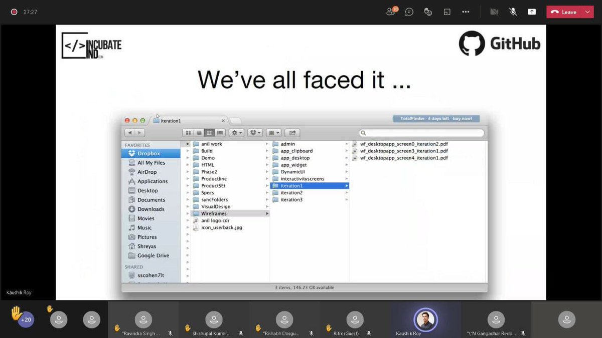Unmute the microphone

(x=513, y=12)
